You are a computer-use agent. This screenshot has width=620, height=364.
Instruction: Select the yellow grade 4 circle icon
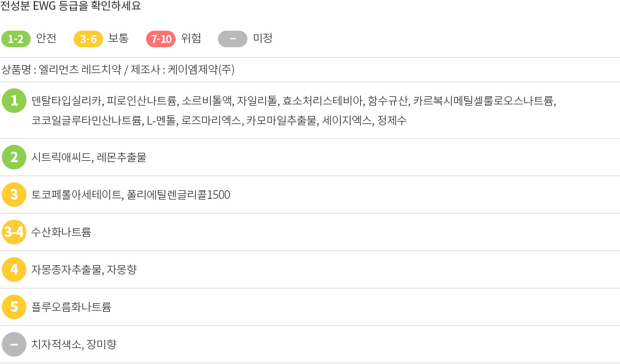point(14,269)
